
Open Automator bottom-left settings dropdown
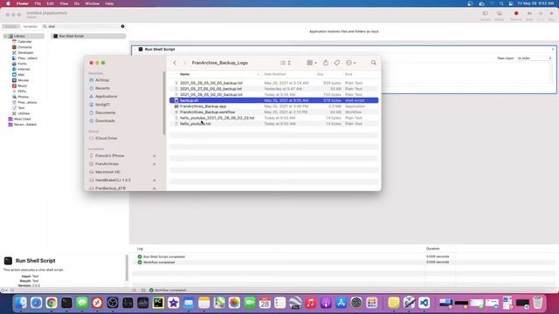click(x=3, y=290)
